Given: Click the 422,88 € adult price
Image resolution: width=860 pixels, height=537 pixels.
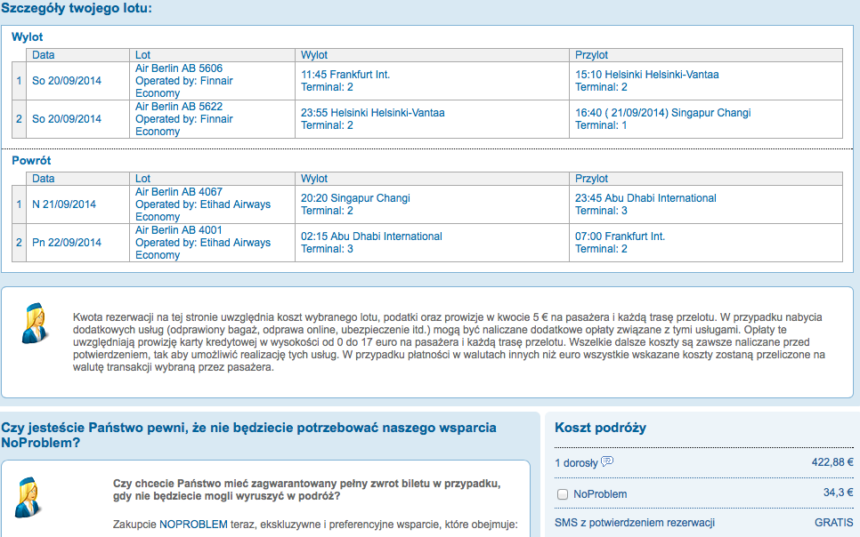Looking at the screenshot, I should (832, 462).
